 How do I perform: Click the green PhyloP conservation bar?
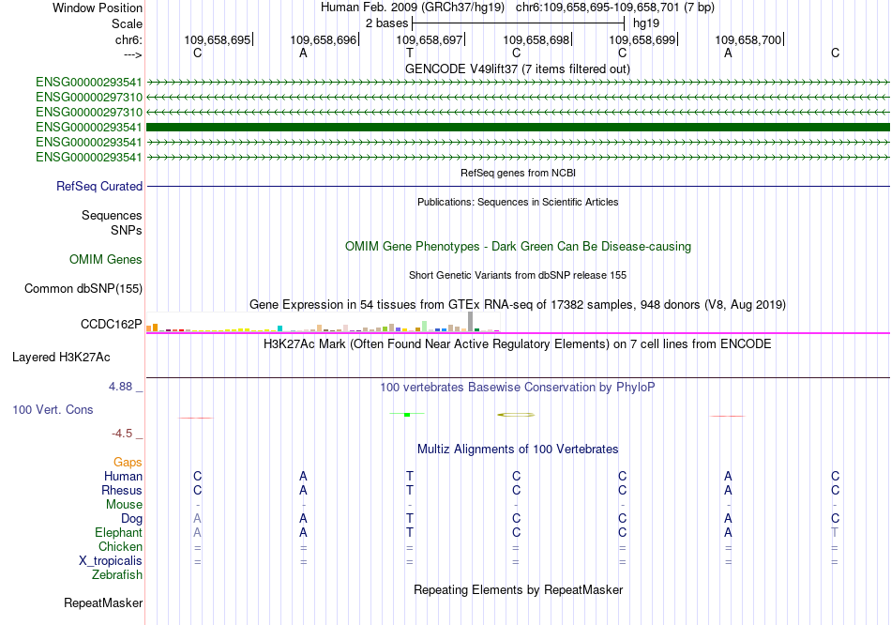point(407,415)
